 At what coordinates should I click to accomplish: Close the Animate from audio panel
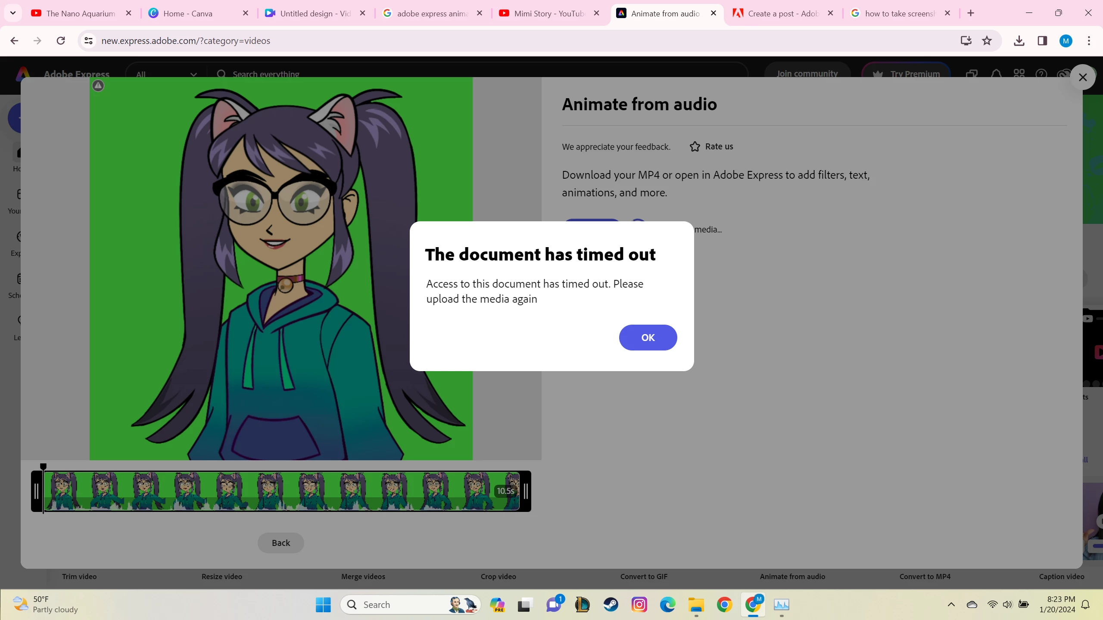[1082, 77]
